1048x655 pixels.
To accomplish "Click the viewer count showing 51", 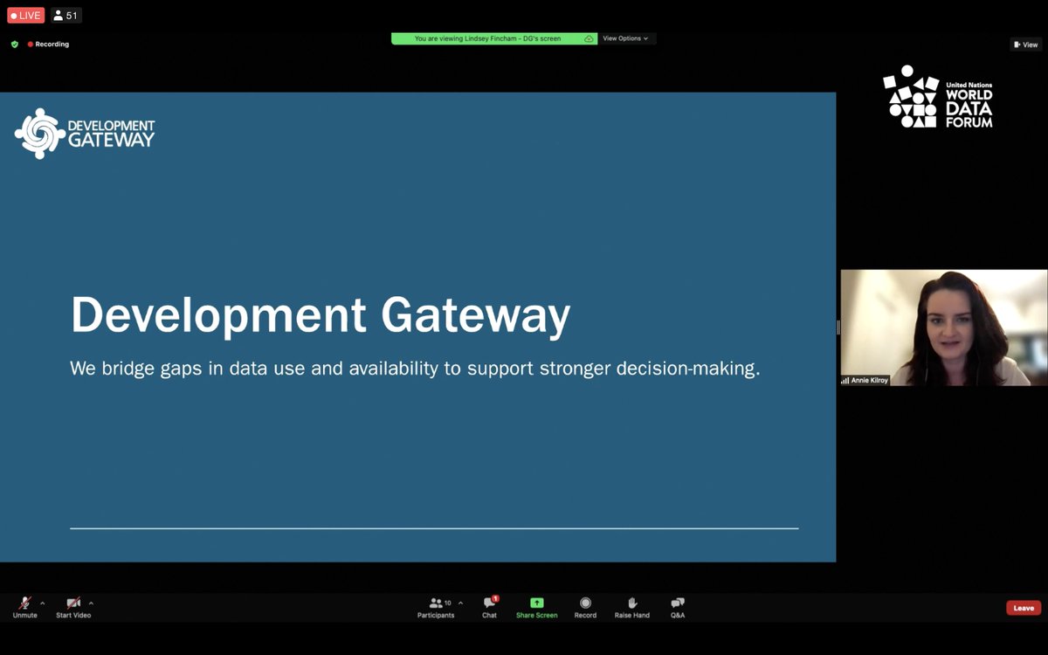I will [65, 16].
